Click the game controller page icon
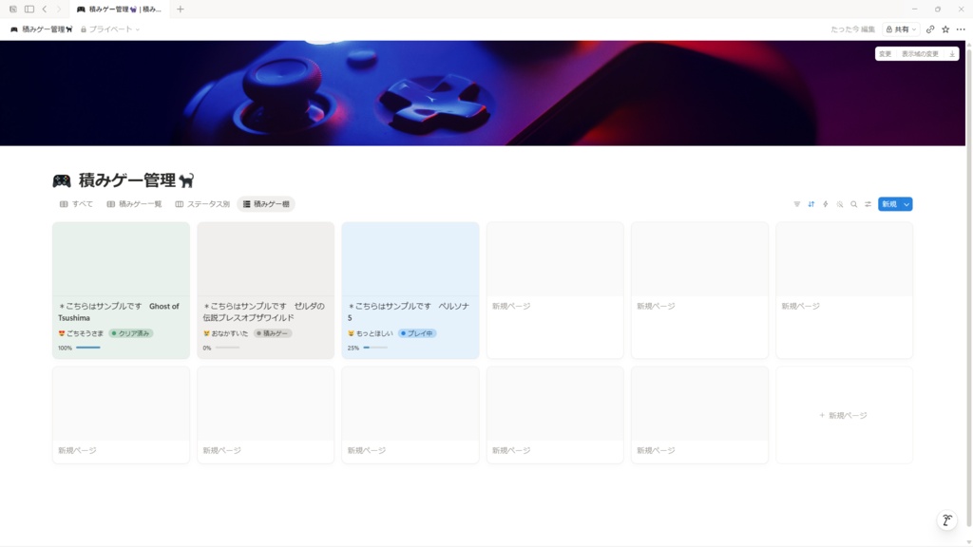 62,180
